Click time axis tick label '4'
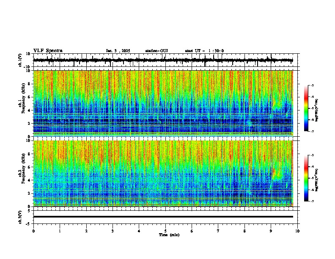335x259 pixels. 139,231
